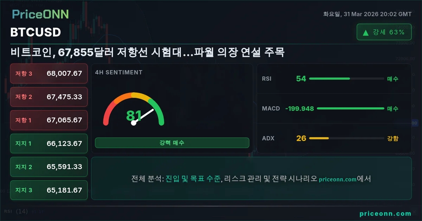
Task: Click the sentiment gauge needle
Action: tap(144, 116)
